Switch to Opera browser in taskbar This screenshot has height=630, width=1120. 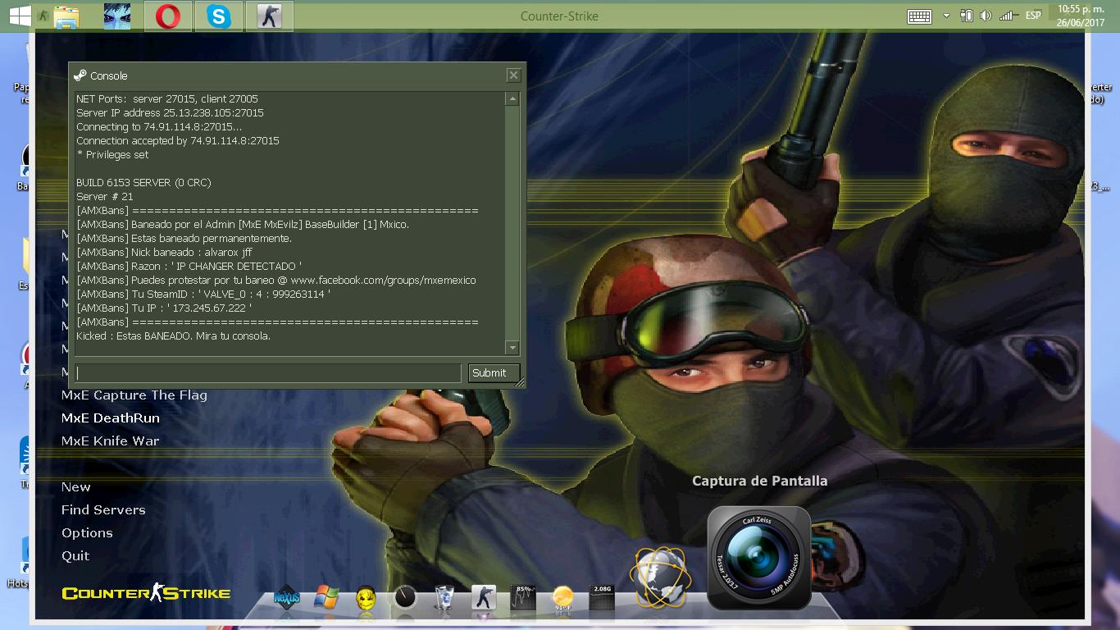click(x=168, y=16)
